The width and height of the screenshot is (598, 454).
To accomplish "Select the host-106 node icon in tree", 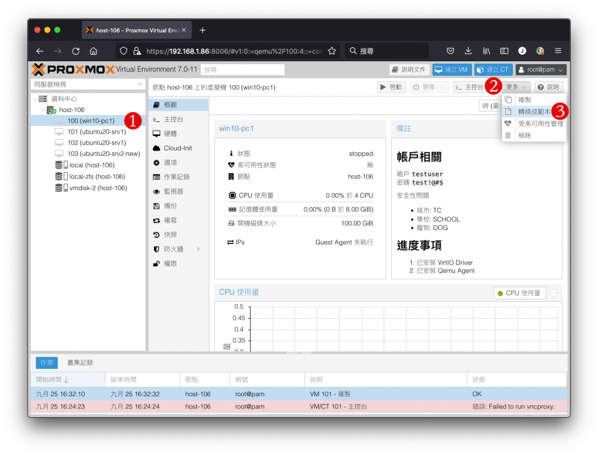I will [51, 110].
